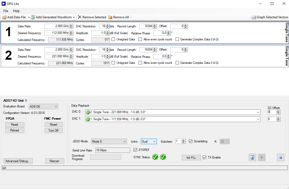This screenshot has height=189, width=289.
Task: Open Graph Selected Vectors chart icon
Action: [x=254, y=17]
